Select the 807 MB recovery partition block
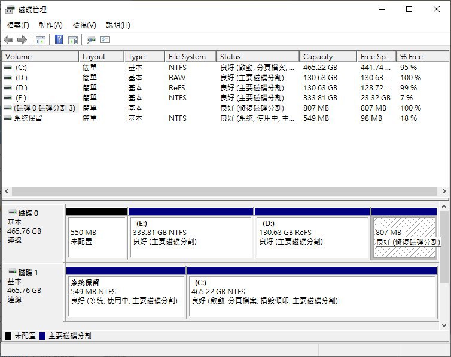Viewport: 451px width, 357px height. pyautogui.click(x=404, y=233)
